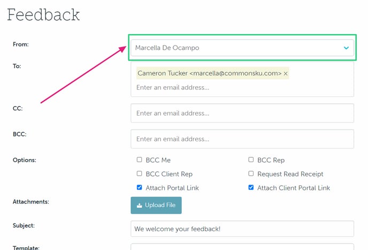Check the BCC Client Rep option
The image size is (368, 250).
point(140,173)
